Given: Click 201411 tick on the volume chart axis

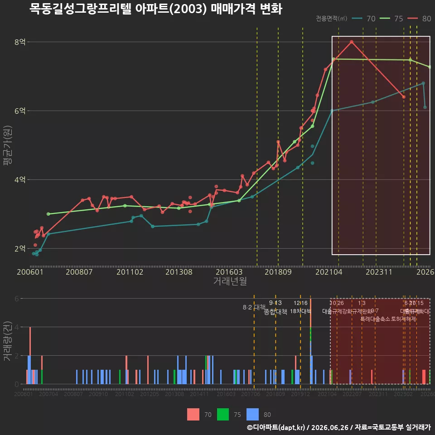Looking at the screenshot, I should [x=199, y=394].
